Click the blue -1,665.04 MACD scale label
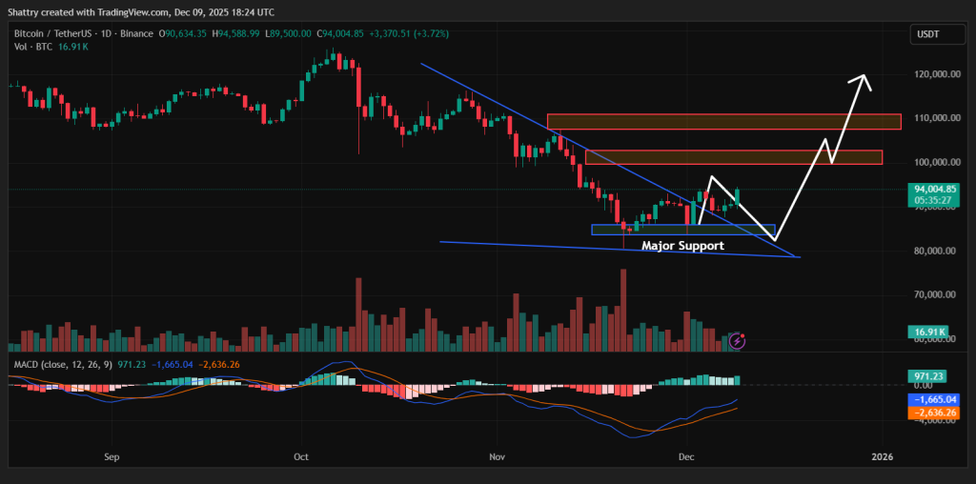 click(x=935, y=399)
